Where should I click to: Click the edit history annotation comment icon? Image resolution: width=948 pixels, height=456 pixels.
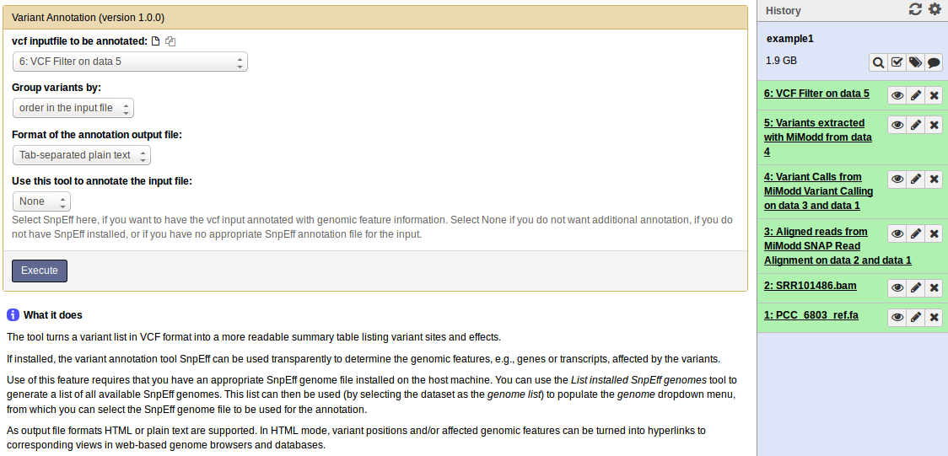(934, 62)
